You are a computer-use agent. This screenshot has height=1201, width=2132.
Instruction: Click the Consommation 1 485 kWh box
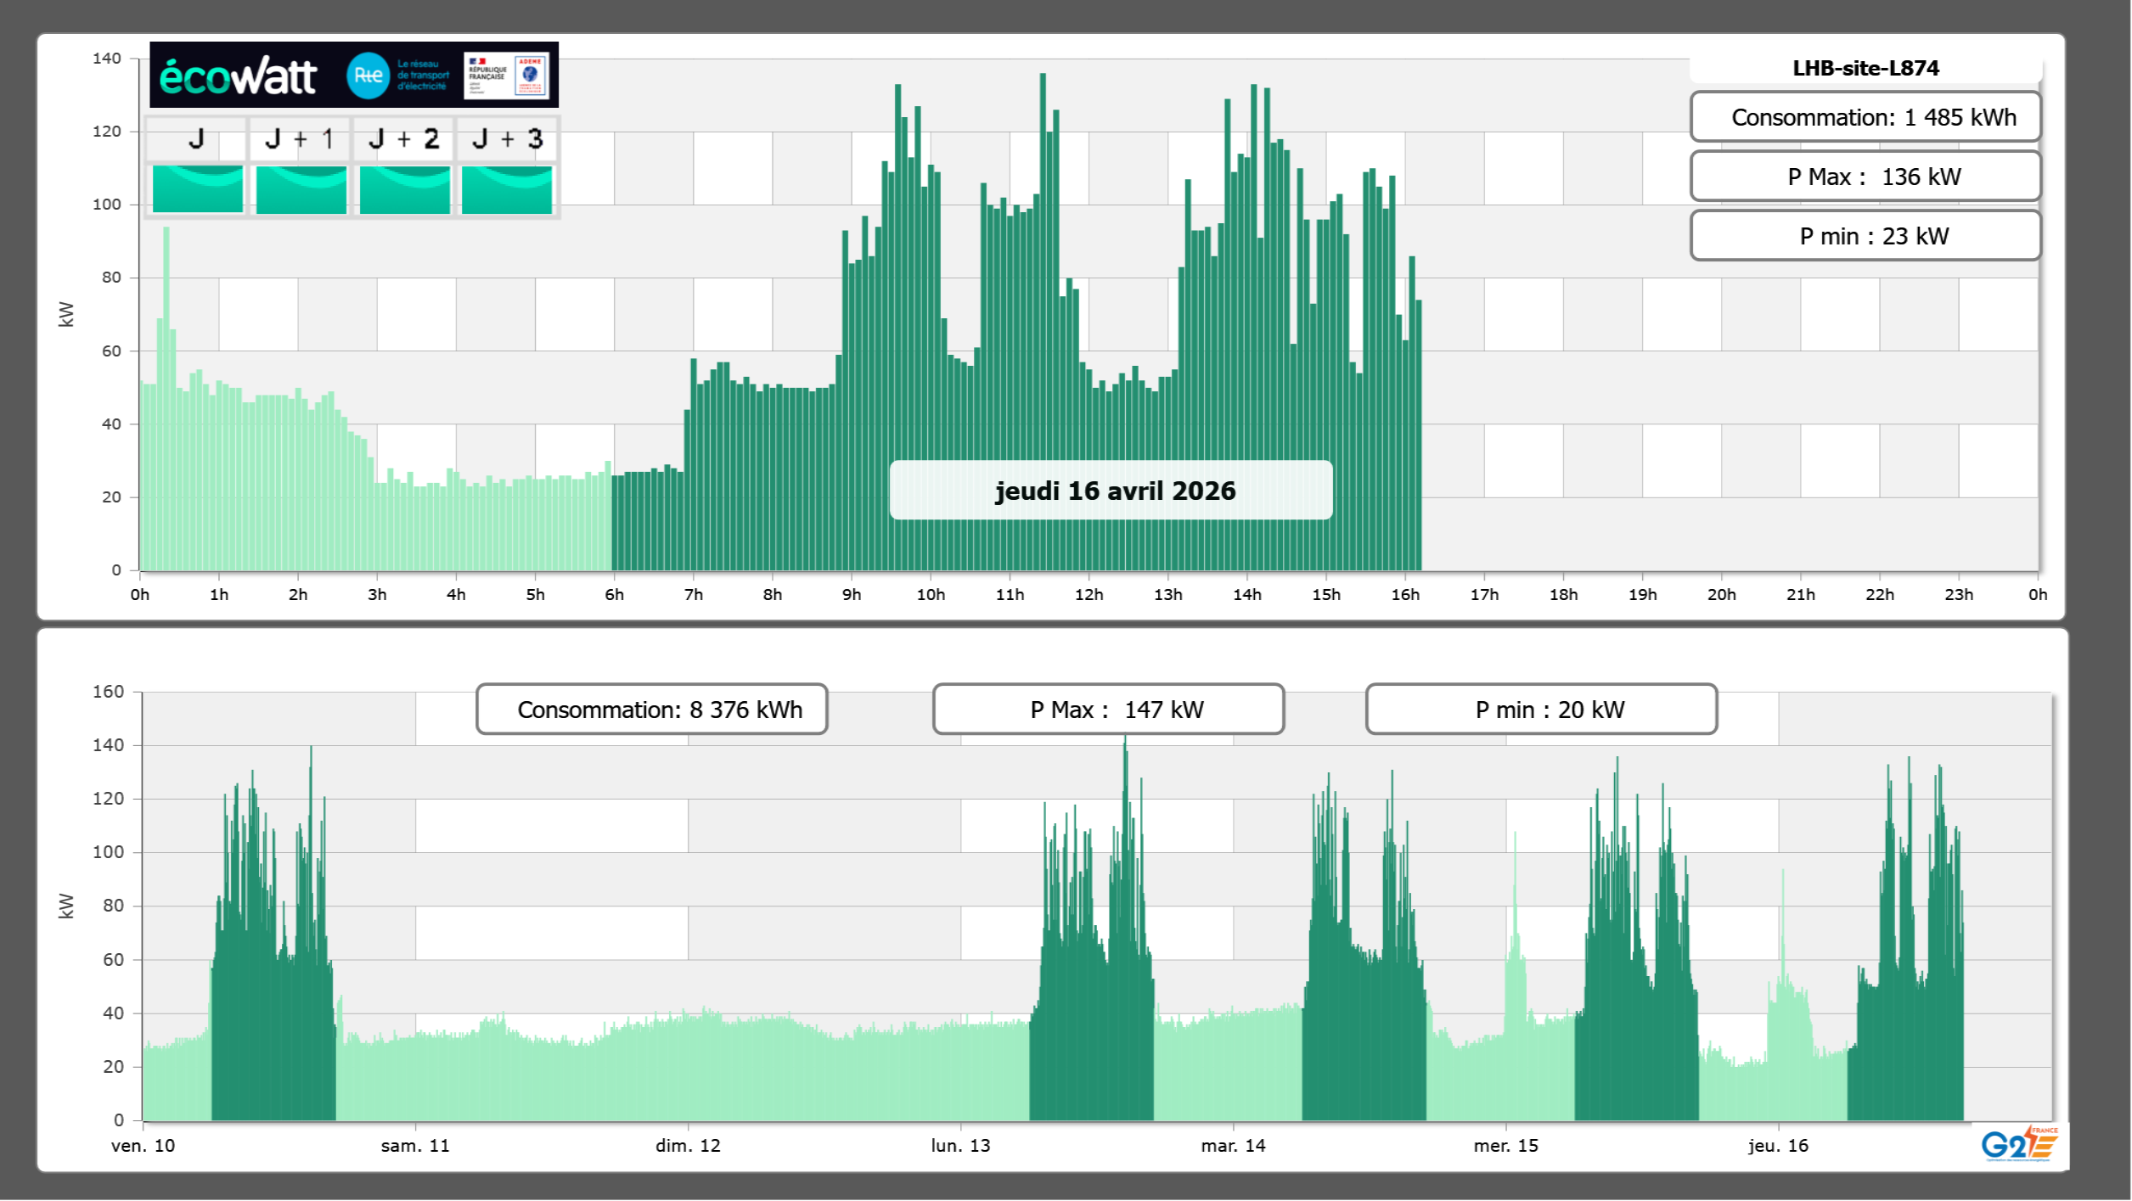pyautogui.click(x=1865, y=117)
